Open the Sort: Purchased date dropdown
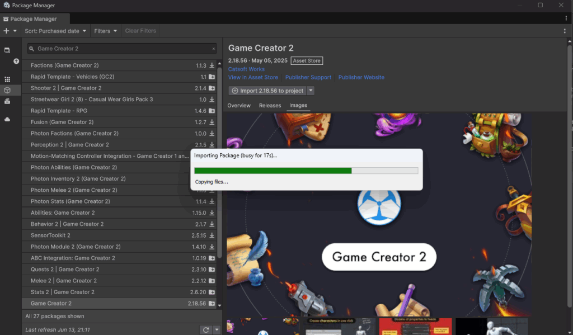 pos(55,31)
